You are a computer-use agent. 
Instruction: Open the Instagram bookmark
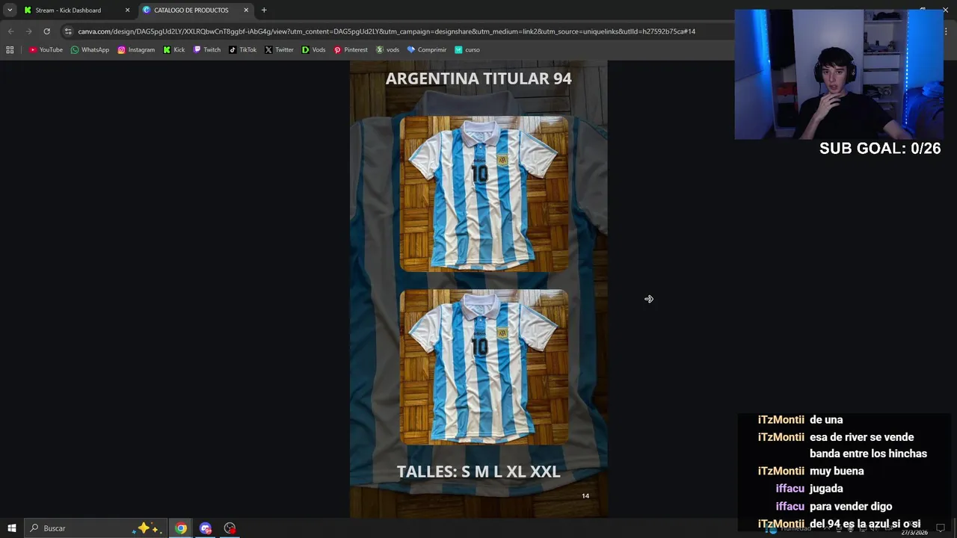(136, 50)
